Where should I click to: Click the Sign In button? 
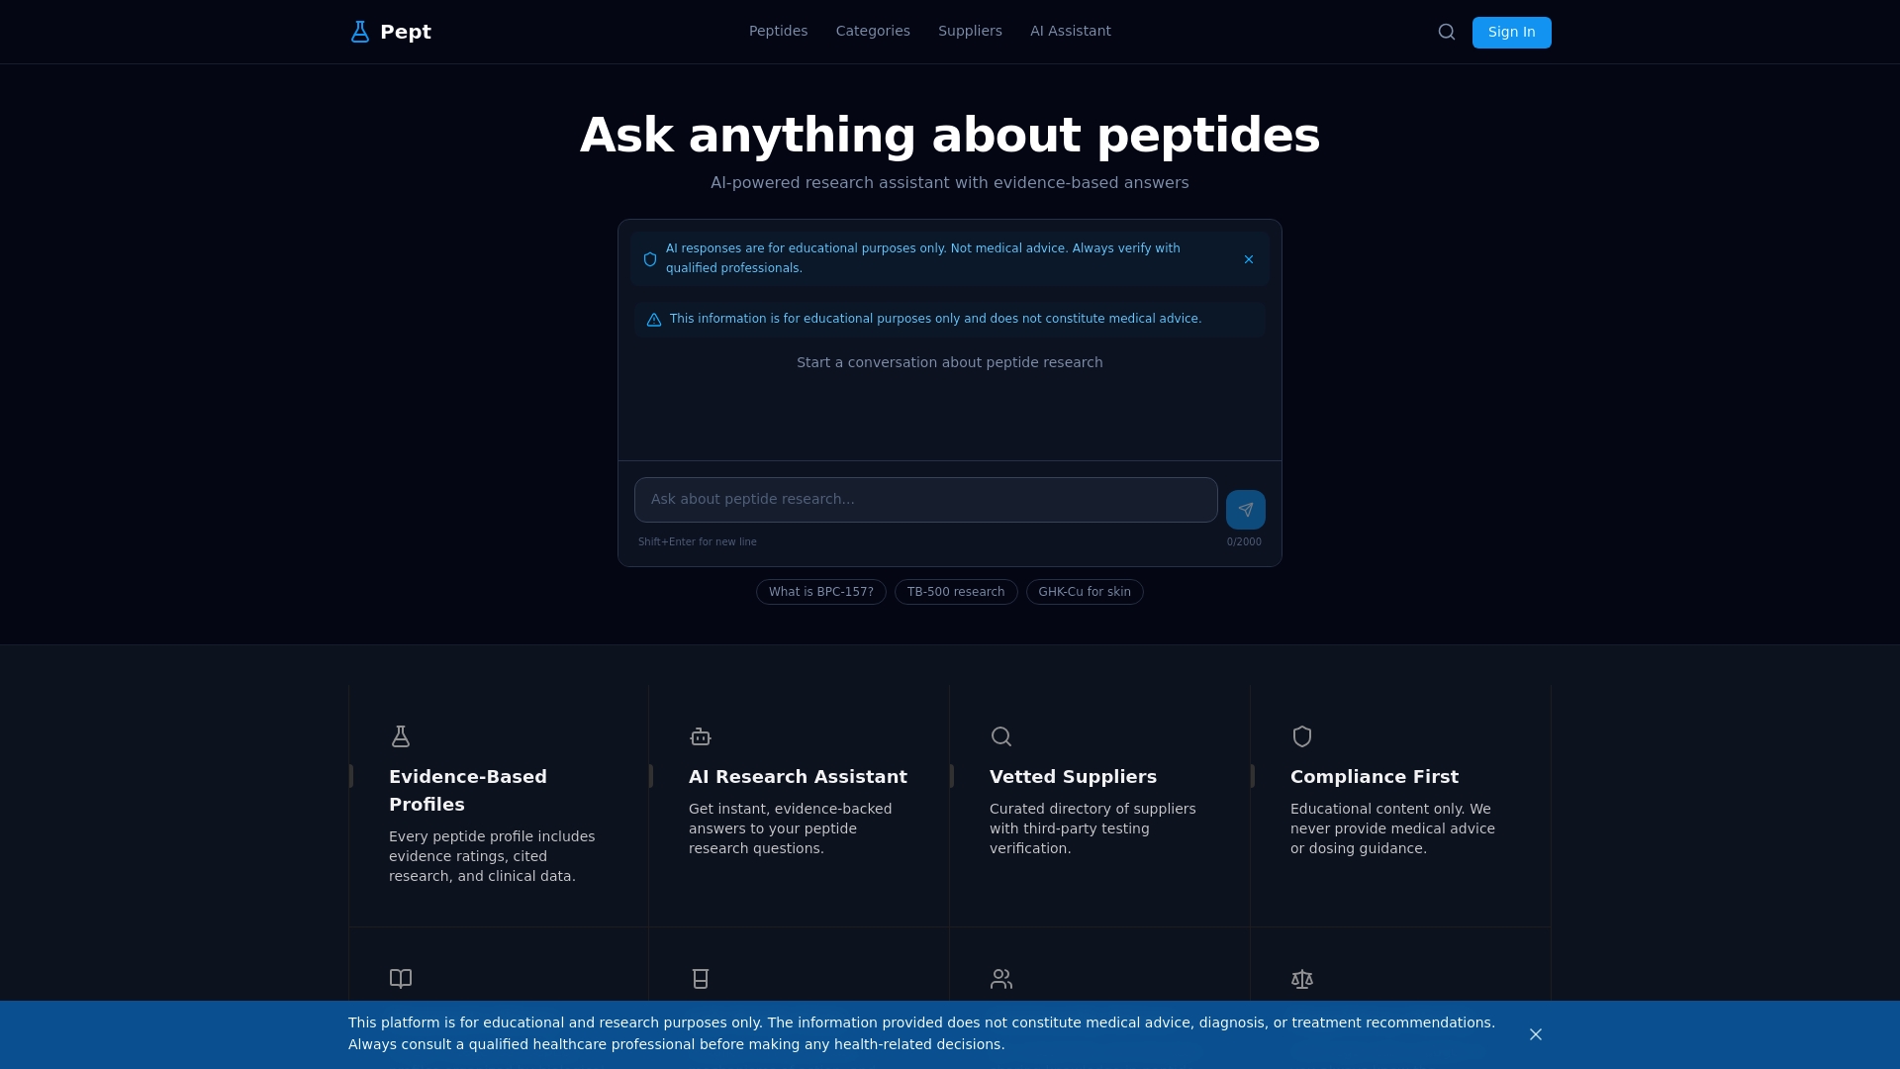(x=1511, y=32)
